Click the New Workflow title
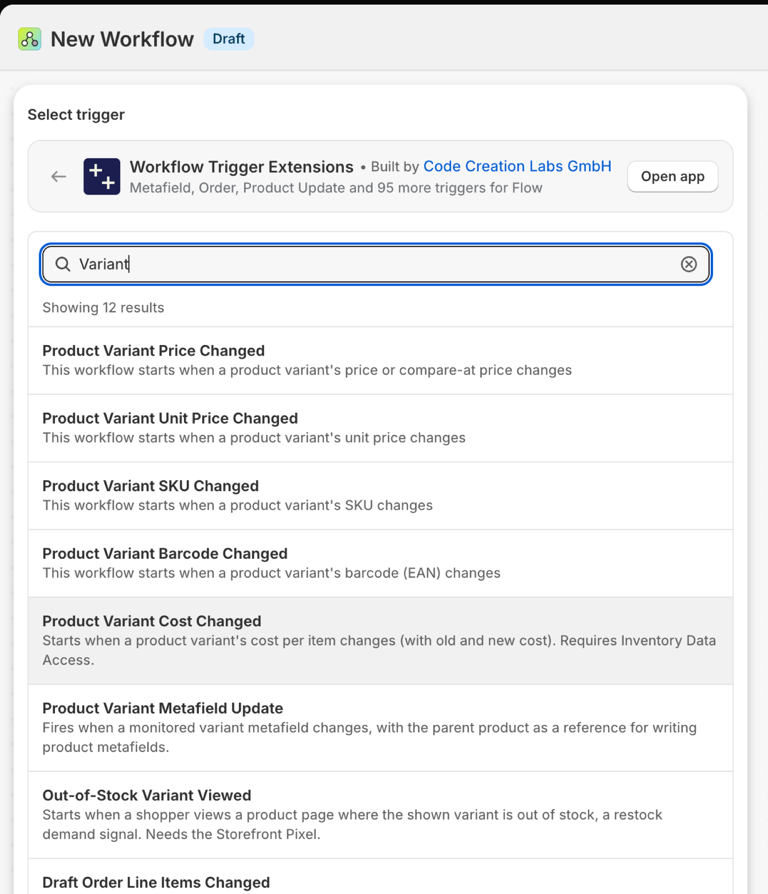The image size is (768, 894). 122,39
